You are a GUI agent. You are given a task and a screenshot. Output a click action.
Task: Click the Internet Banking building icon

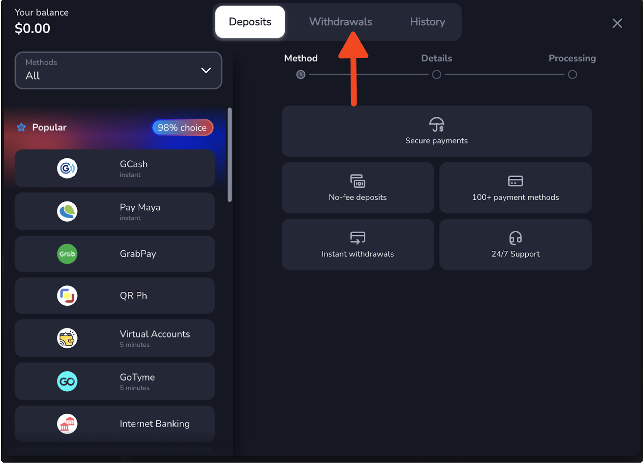[x=67, y=424]
